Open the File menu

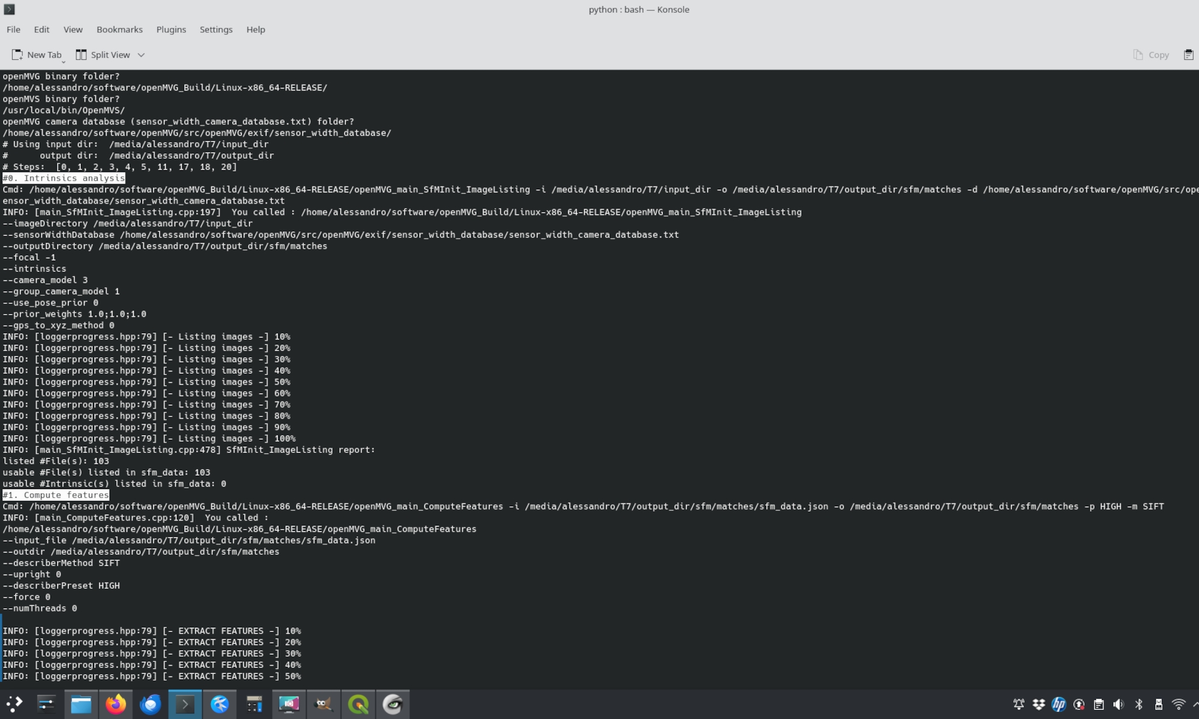tap(13, 29)
